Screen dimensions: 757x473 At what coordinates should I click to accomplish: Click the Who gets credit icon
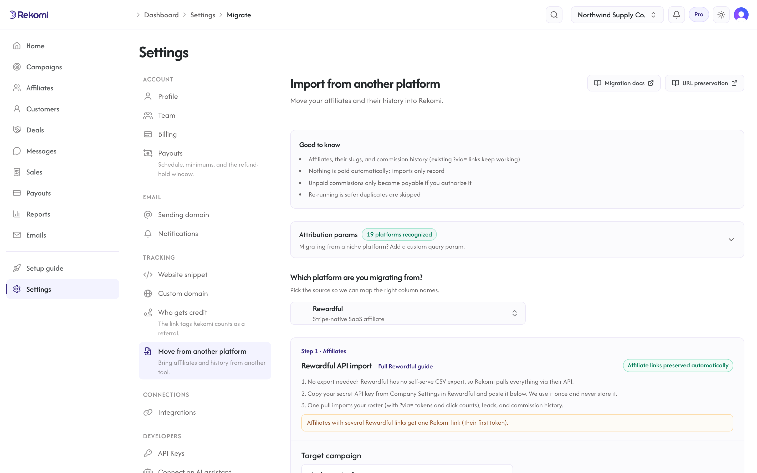point(148,312)
